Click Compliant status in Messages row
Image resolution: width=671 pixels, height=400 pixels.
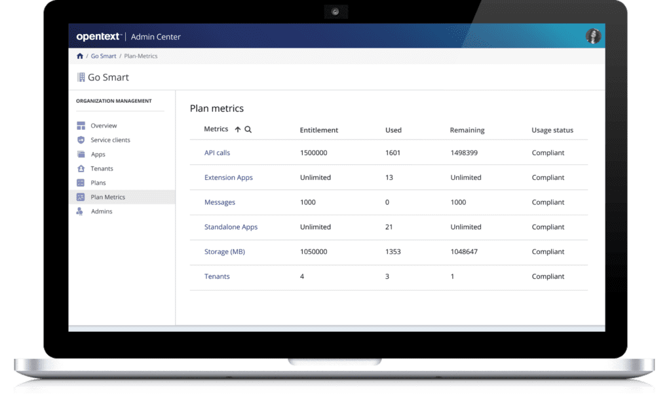tap(548, 202)
